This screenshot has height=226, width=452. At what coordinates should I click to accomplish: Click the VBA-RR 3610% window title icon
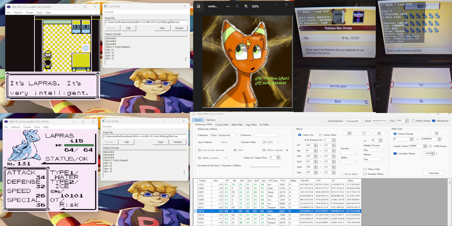(8, 7)
